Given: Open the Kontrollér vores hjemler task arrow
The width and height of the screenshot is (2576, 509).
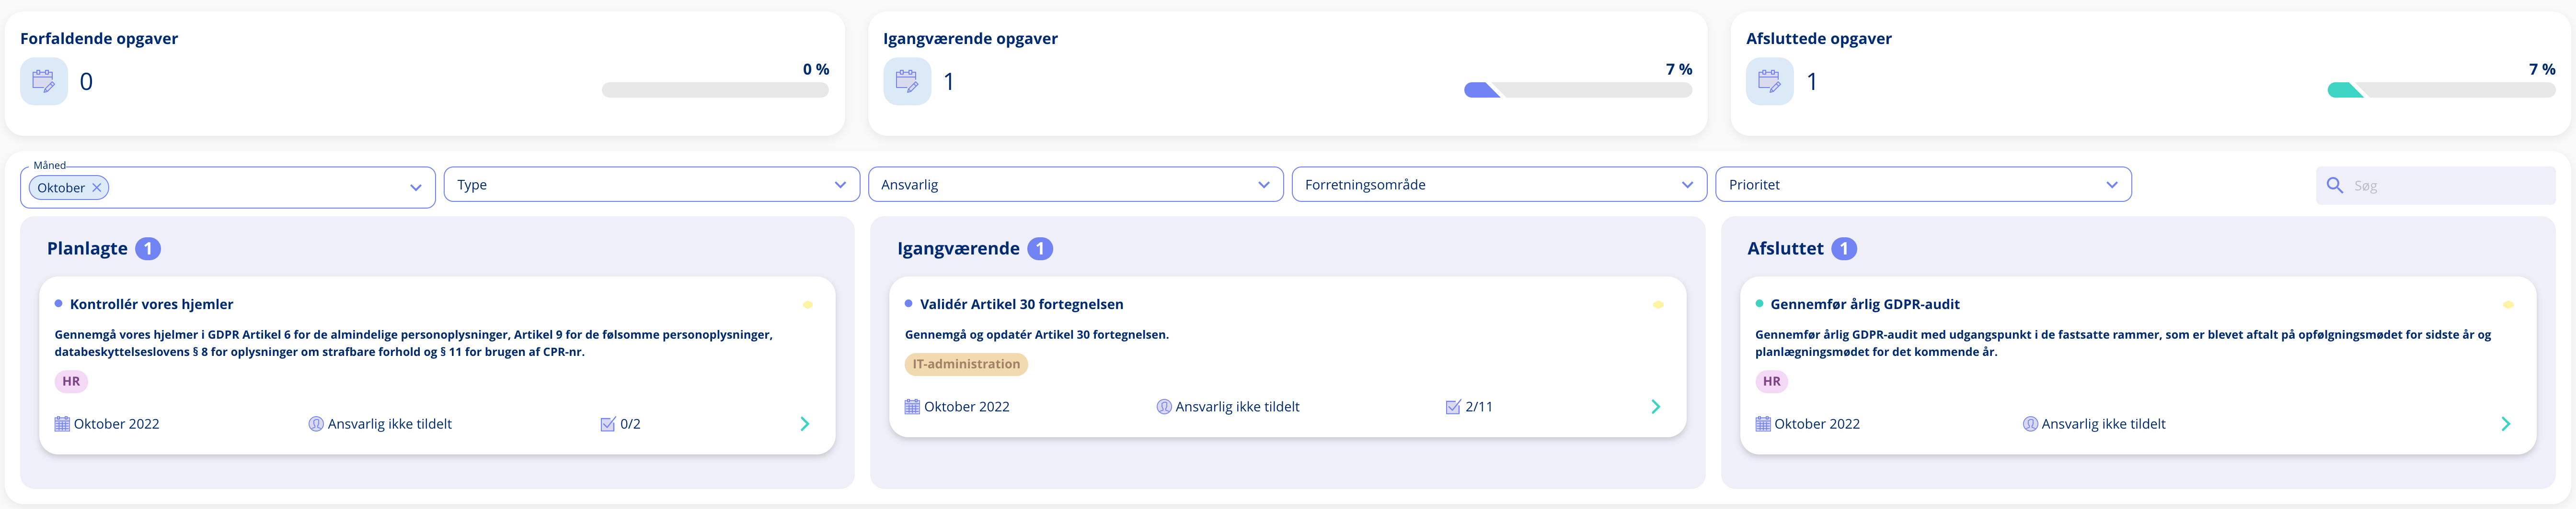Looking at the screenshot, I should (805, 424).
